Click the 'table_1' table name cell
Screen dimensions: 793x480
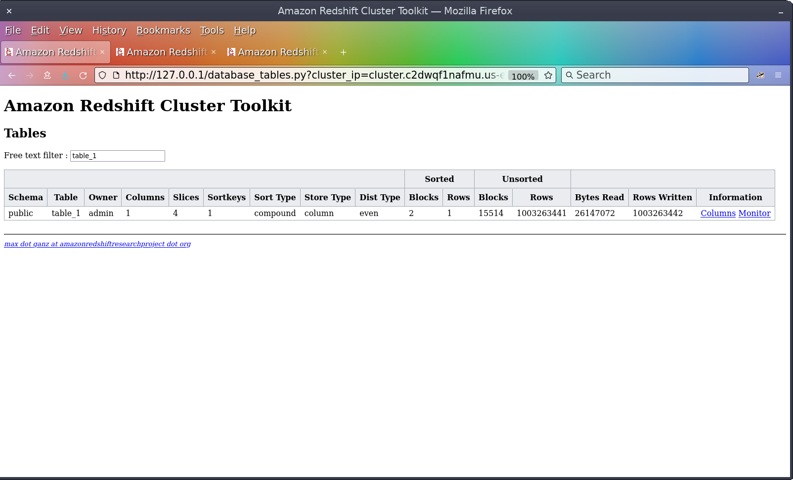point(66,213)
